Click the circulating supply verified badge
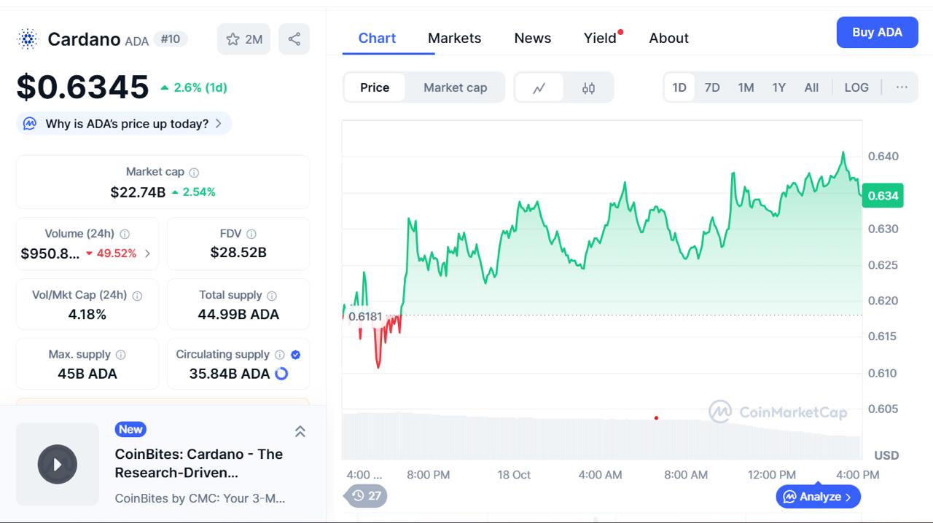This screenshot has width=933, height=523. click(x=296, y=355)
